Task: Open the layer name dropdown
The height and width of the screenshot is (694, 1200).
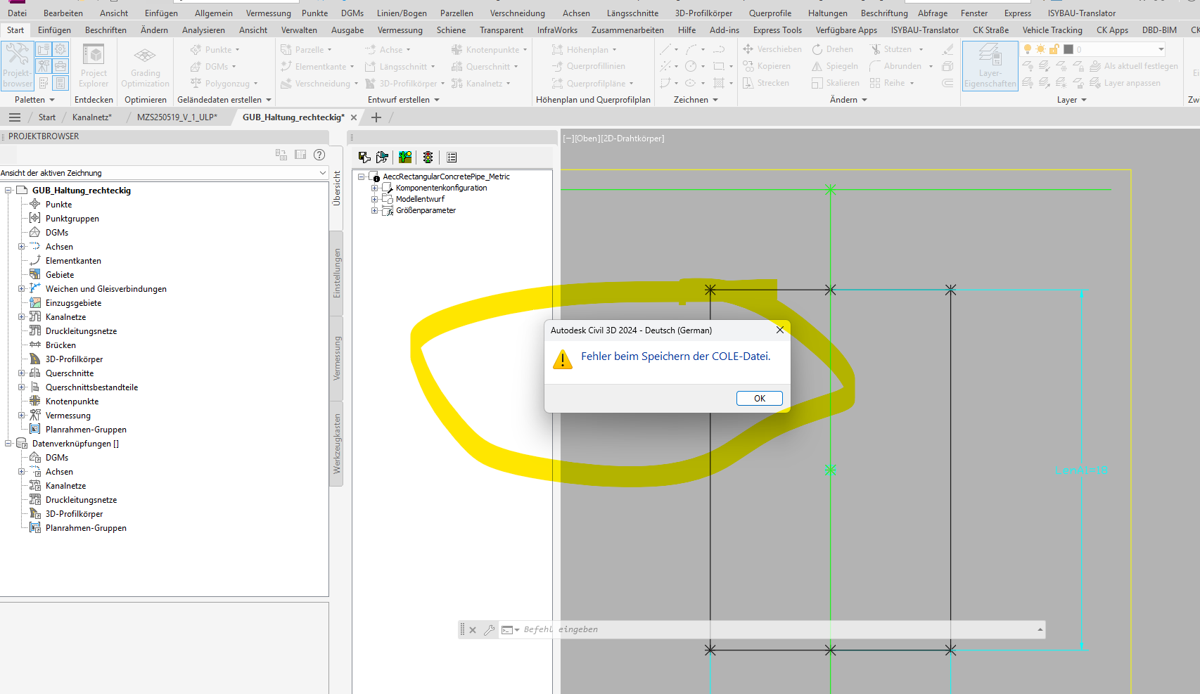Action: tap(1161, 49)
